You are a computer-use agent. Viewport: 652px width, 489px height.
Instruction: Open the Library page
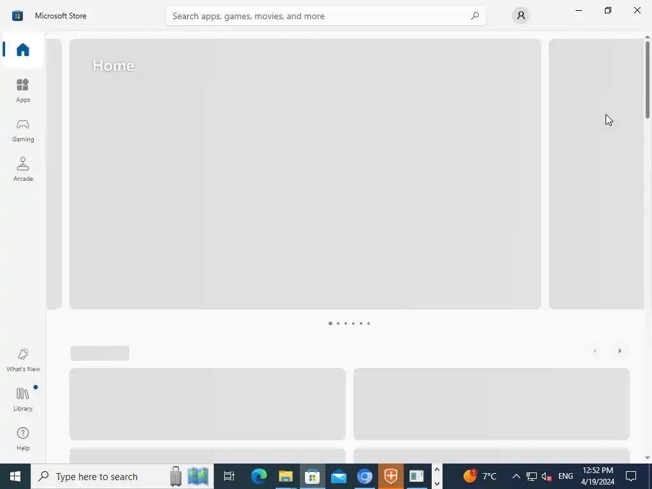(23, 399)
